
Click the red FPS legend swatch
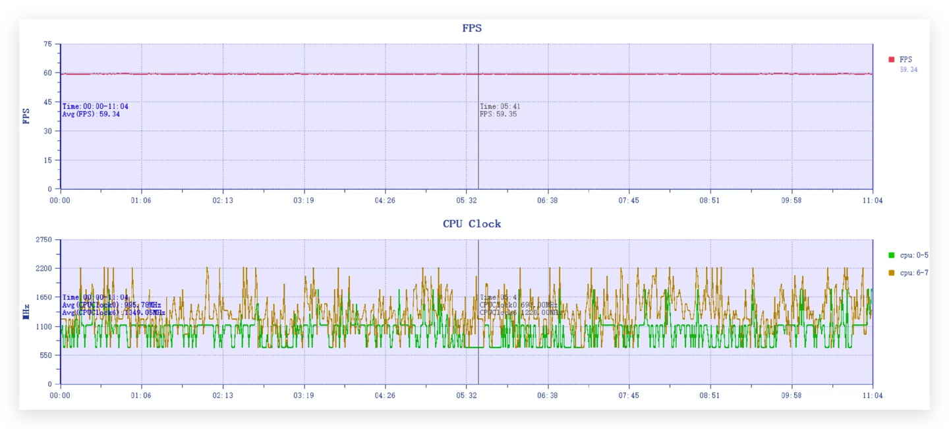[892, 59]
